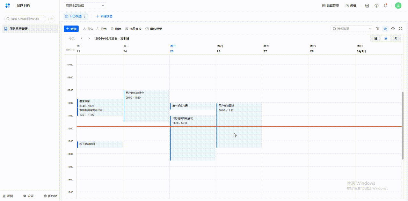Open the filter icon beside search
This screenshot has height=201, width=408.
pyautogui.click(x=378, y=29)
